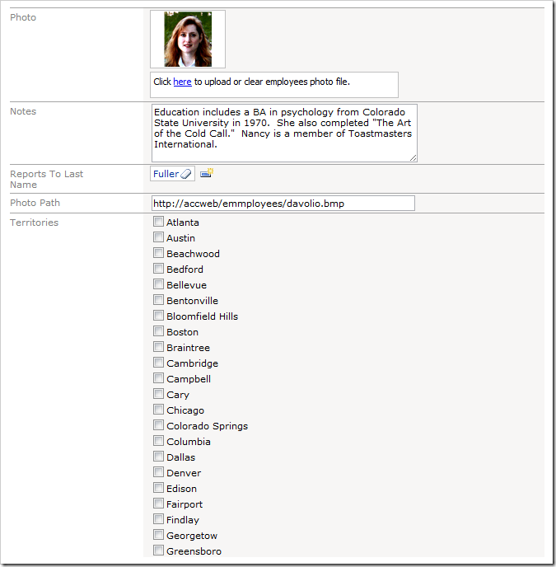Select the Georgetow checkbox
Viewport: 556px width, 567px height.
point(158,535)
